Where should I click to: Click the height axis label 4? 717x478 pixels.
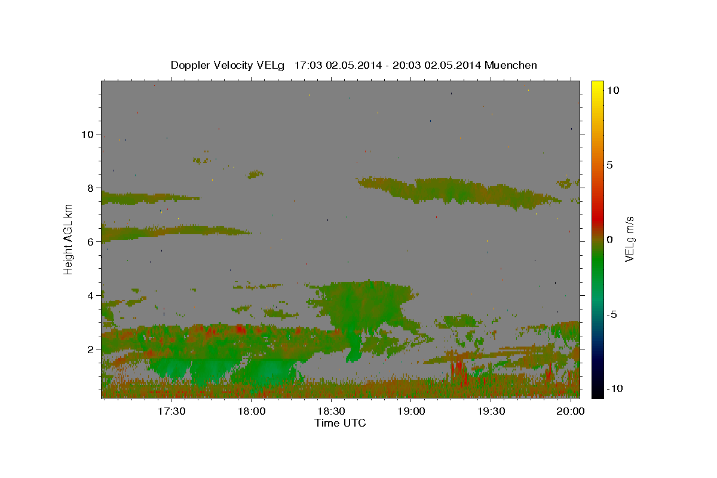[90, 295]
